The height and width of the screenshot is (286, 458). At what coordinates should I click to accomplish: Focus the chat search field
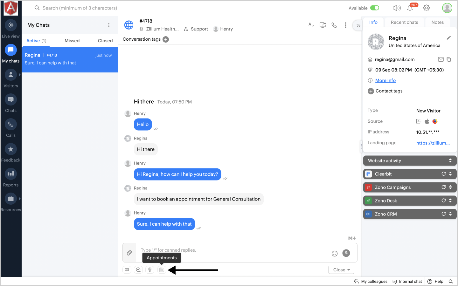tap(80, 8)
